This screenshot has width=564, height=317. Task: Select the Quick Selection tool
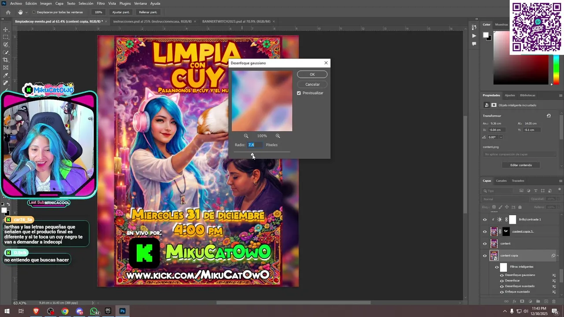coord(6,52)
